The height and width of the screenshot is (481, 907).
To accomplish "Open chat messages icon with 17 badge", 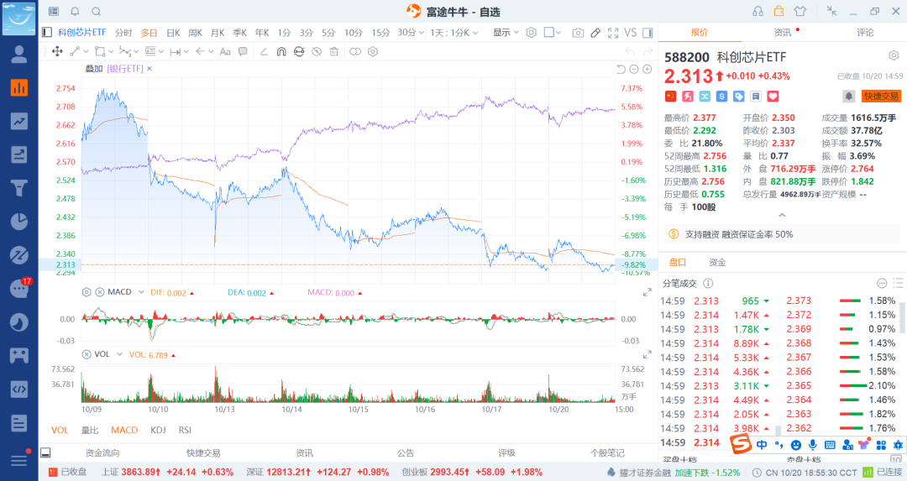I will (19, 289).
